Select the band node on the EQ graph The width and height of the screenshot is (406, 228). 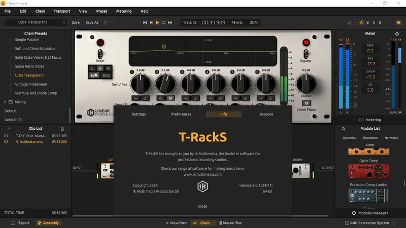coord(163,47)
